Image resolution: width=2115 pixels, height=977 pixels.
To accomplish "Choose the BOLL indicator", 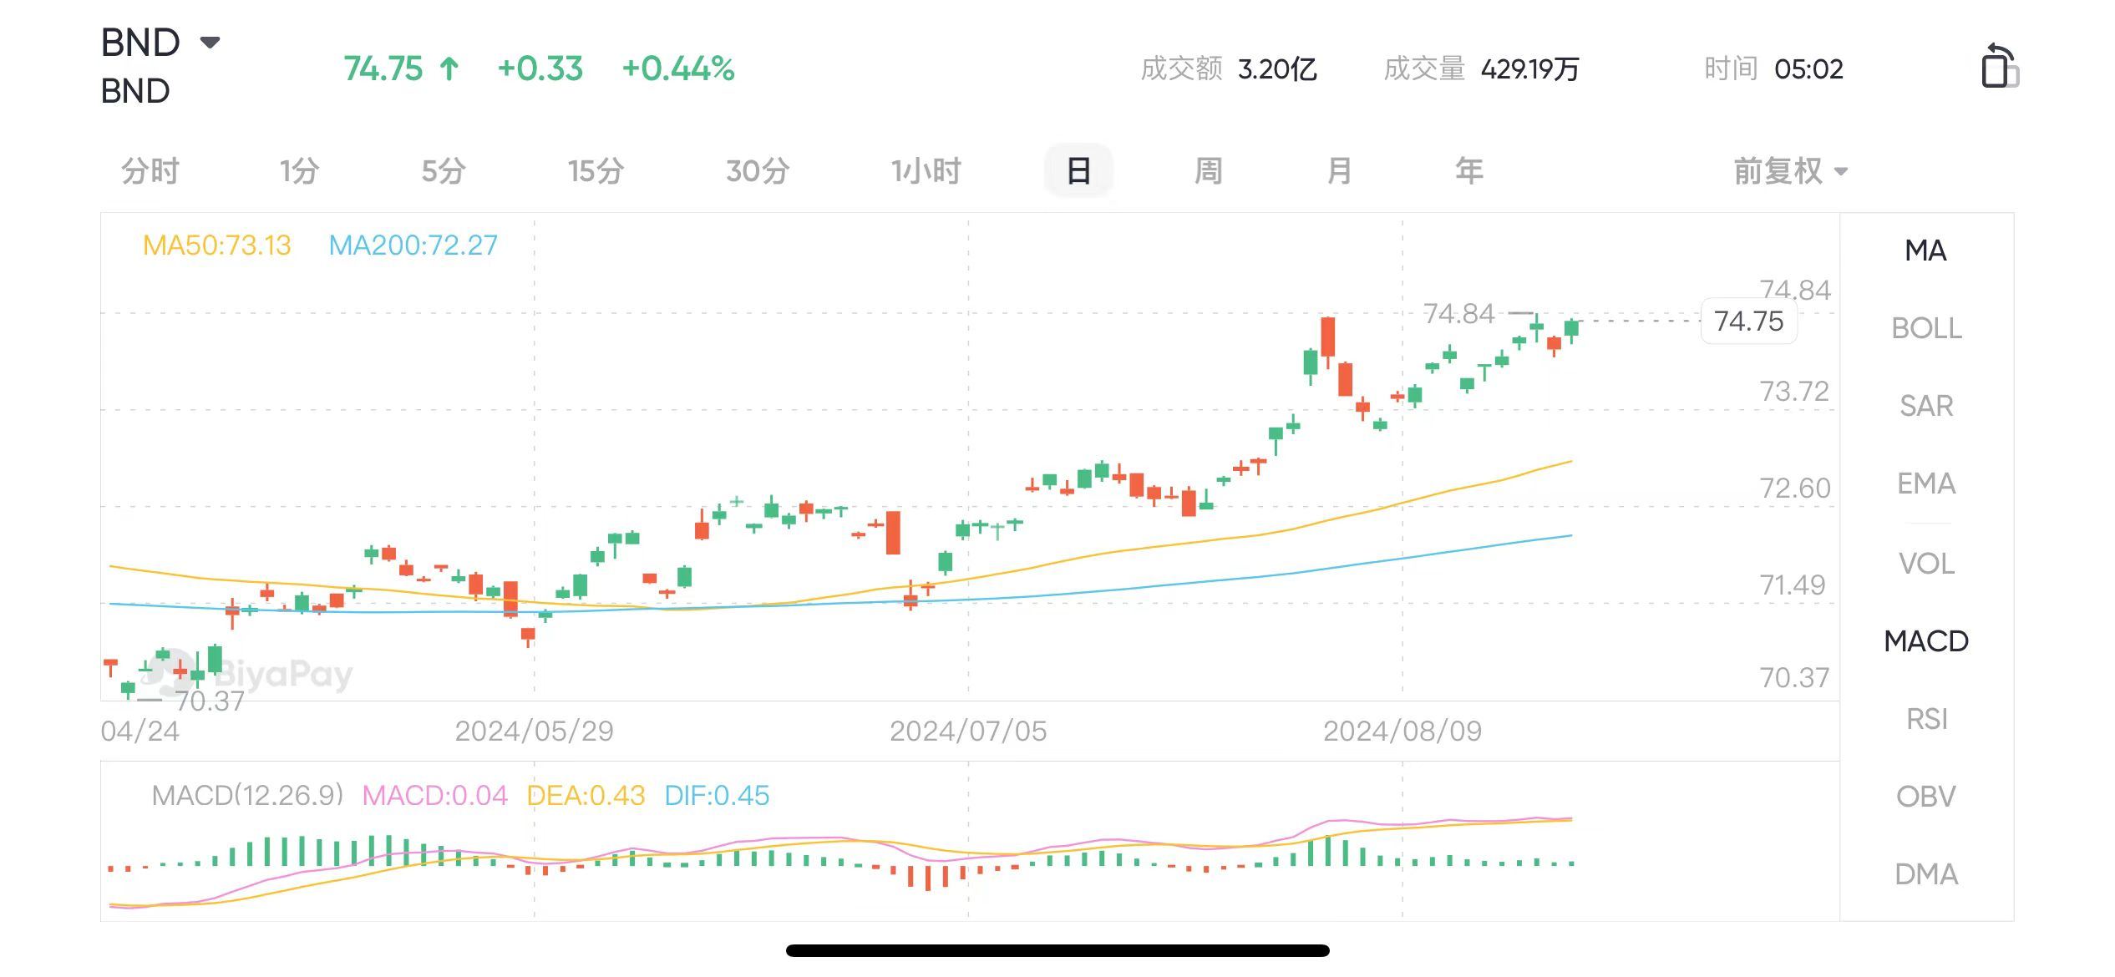I will pos(1926,328).
